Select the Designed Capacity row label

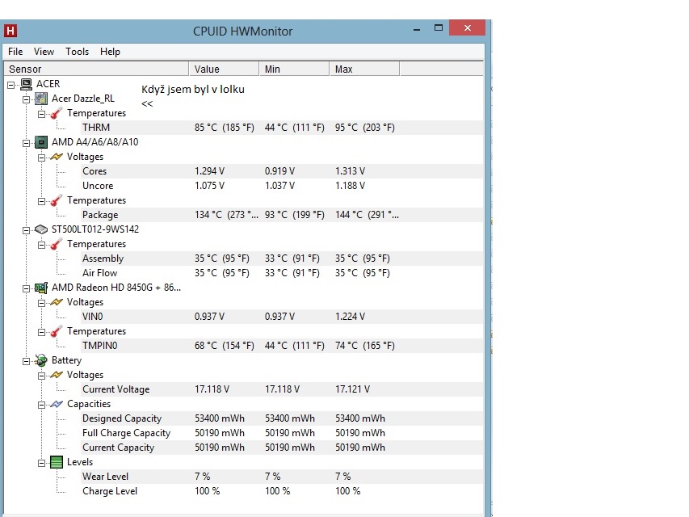122,418
